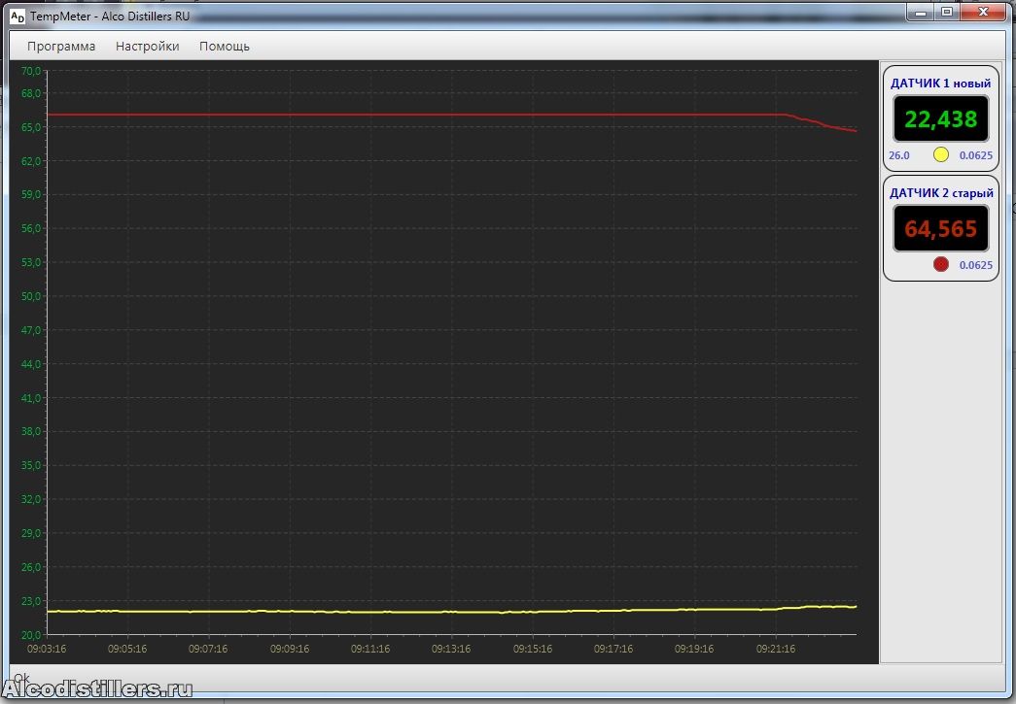
Task: Click the 09:13:16 time axis label
Action: point(451,649)
